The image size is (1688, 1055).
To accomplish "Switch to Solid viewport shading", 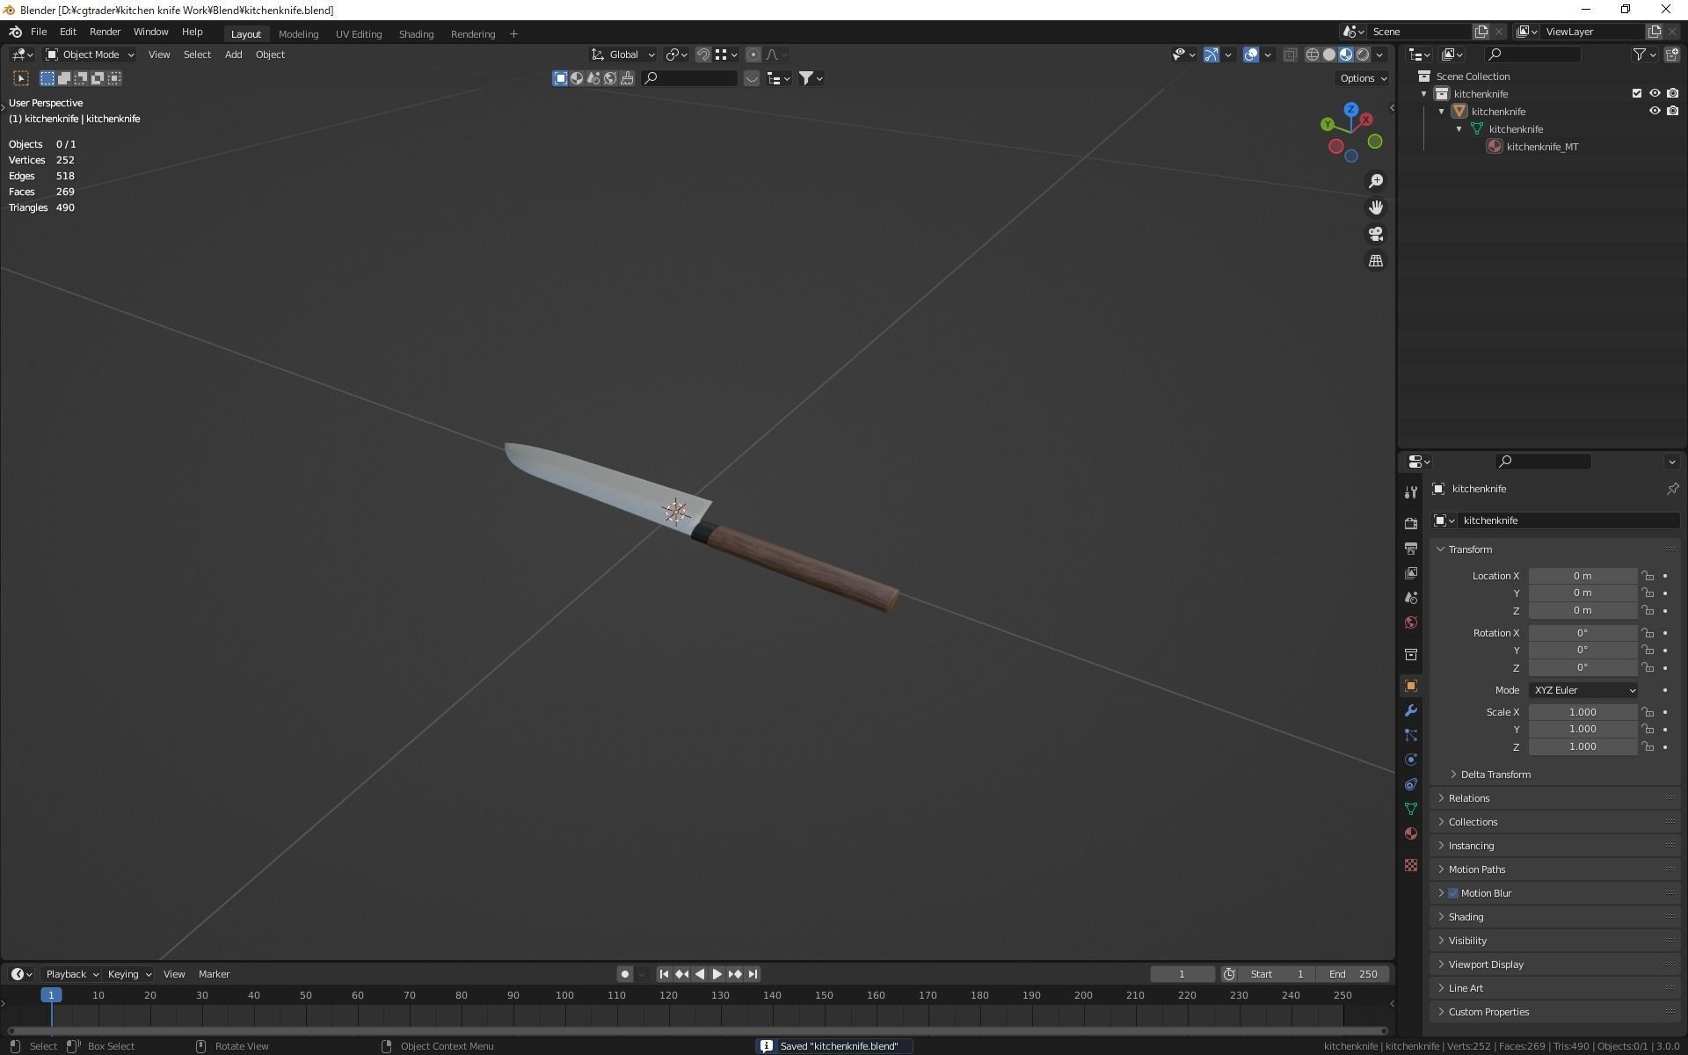I will pyautogui.click(x=1329, y=55).
